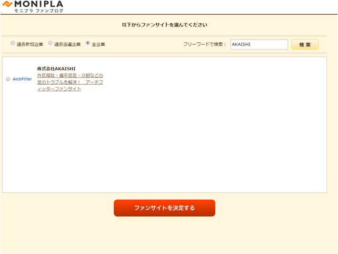
Task: Click the ArchFitter logo thumbnail
Action: (22, 79)
